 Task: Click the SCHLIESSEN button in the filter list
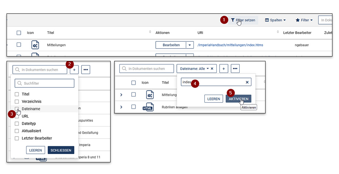[x=61, y=150]
